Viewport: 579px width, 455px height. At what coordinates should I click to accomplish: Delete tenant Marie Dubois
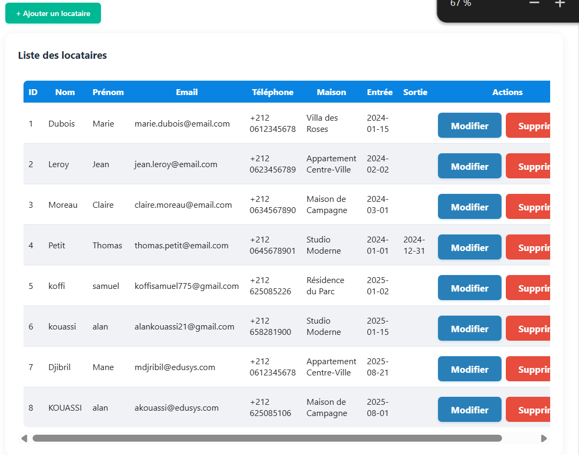528,125
